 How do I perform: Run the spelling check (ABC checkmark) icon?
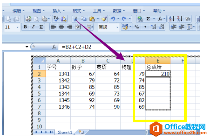pos(56,19)
